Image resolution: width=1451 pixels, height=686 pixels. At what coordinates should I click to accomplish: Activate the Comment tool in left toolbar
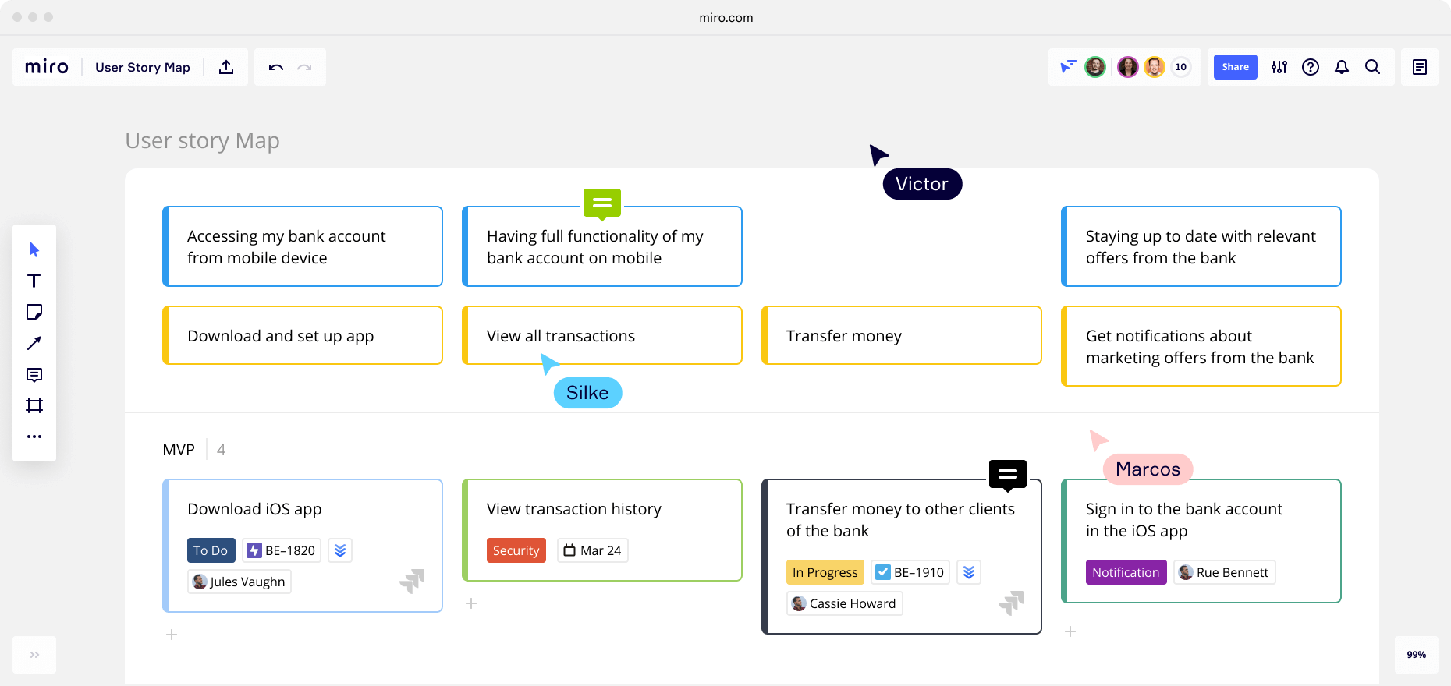tap(34, 374)
